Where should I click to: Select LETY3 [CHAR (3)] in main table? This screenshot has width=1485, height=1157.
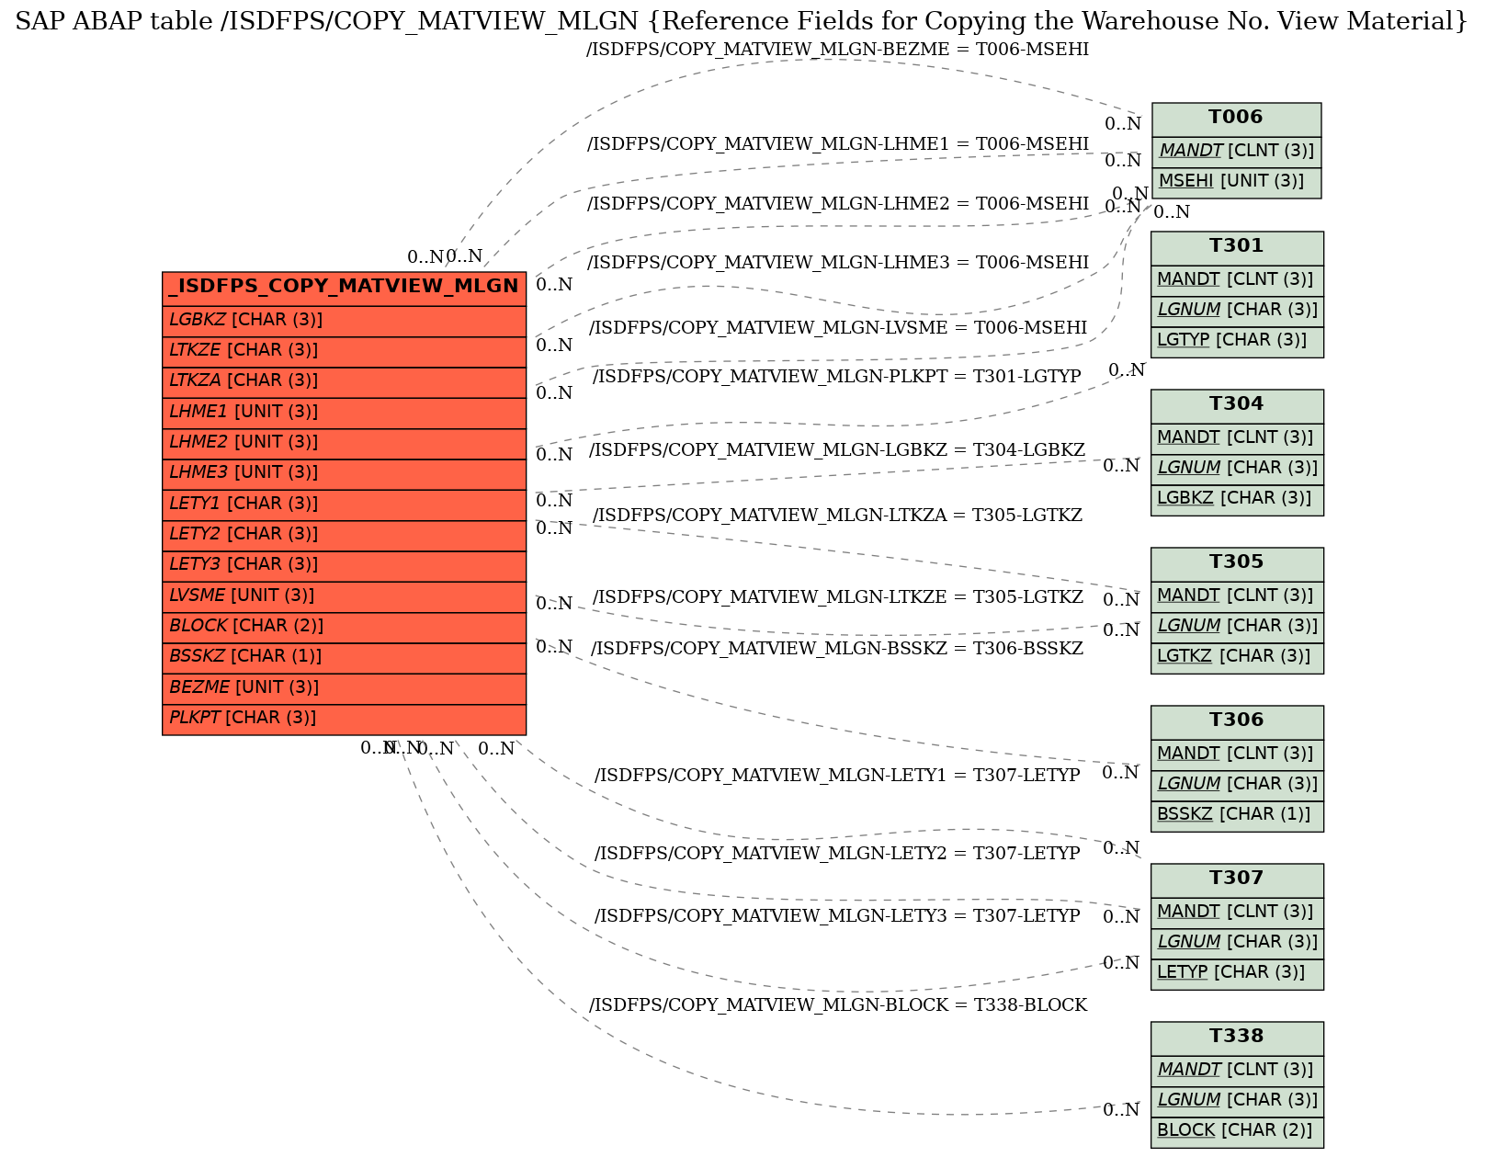pos(344,565)
